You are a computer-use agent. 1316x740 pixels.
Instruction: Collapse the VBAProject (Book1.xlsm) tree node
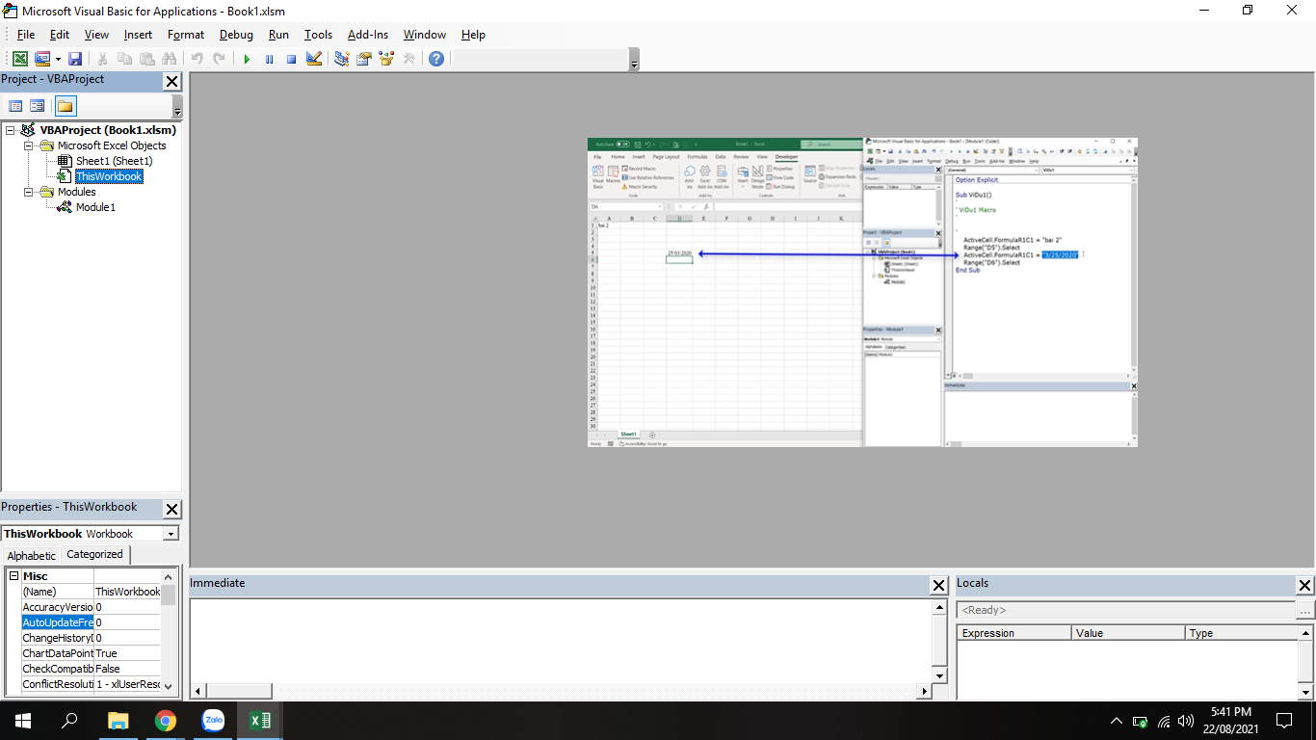pos(10,130)
